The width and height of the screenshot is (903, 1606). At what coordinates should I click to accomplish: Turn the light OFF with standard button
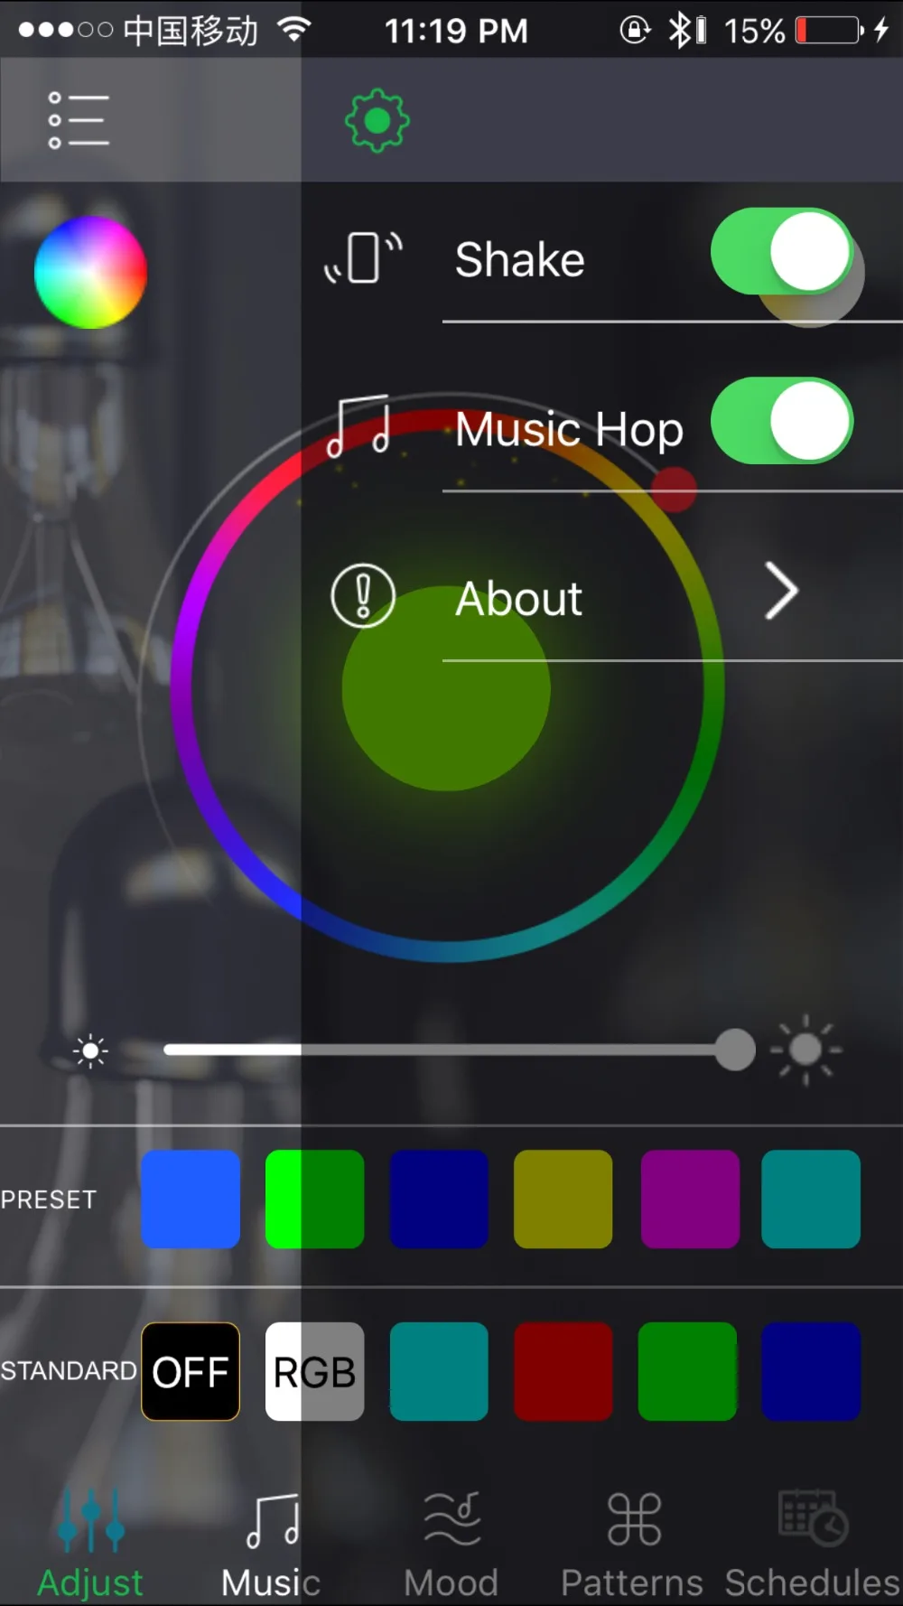(191, 1371)
